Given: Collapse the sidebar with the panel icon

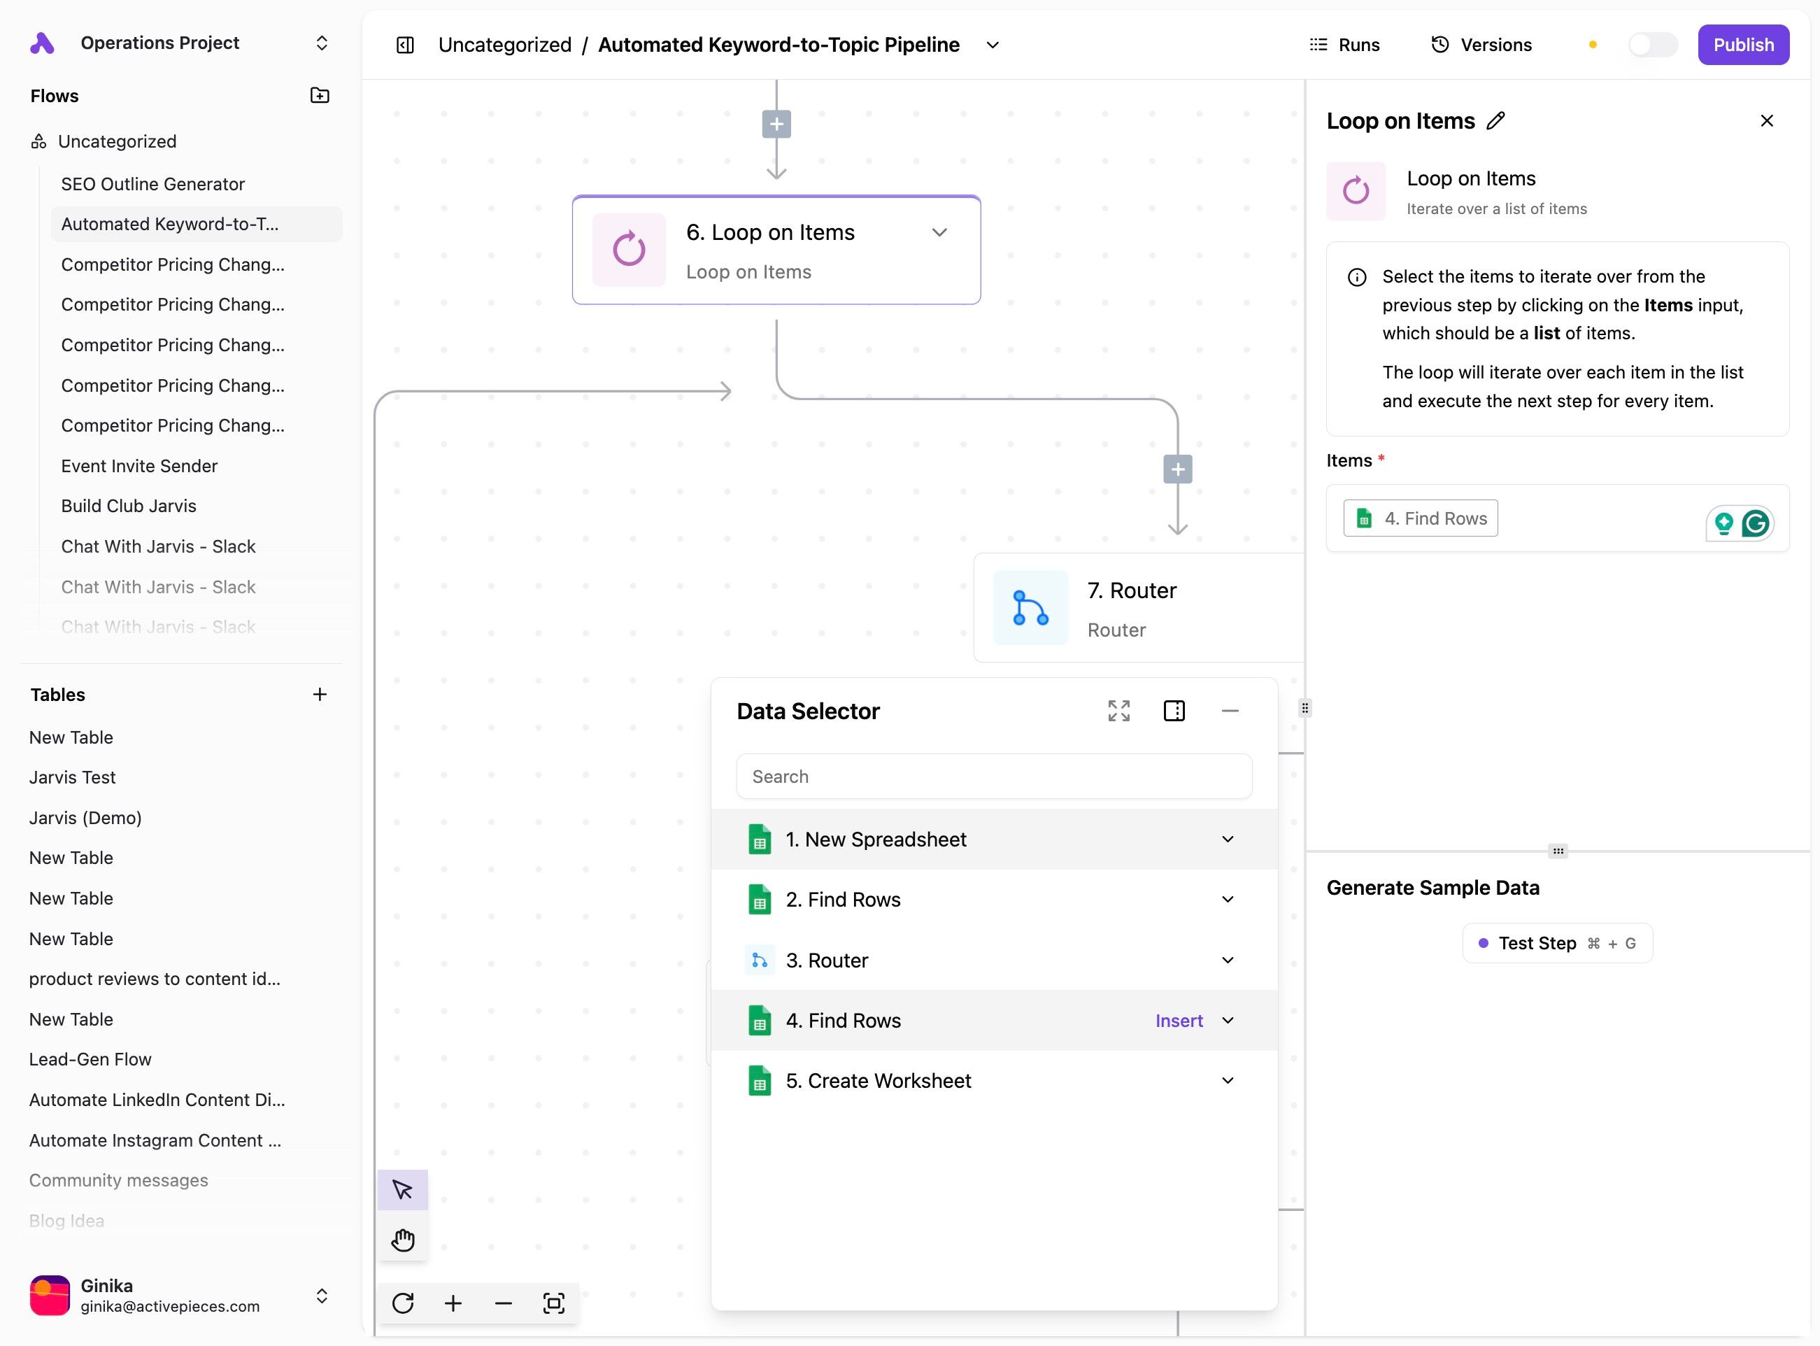Looking at the screenshot, I should [405, 45].
